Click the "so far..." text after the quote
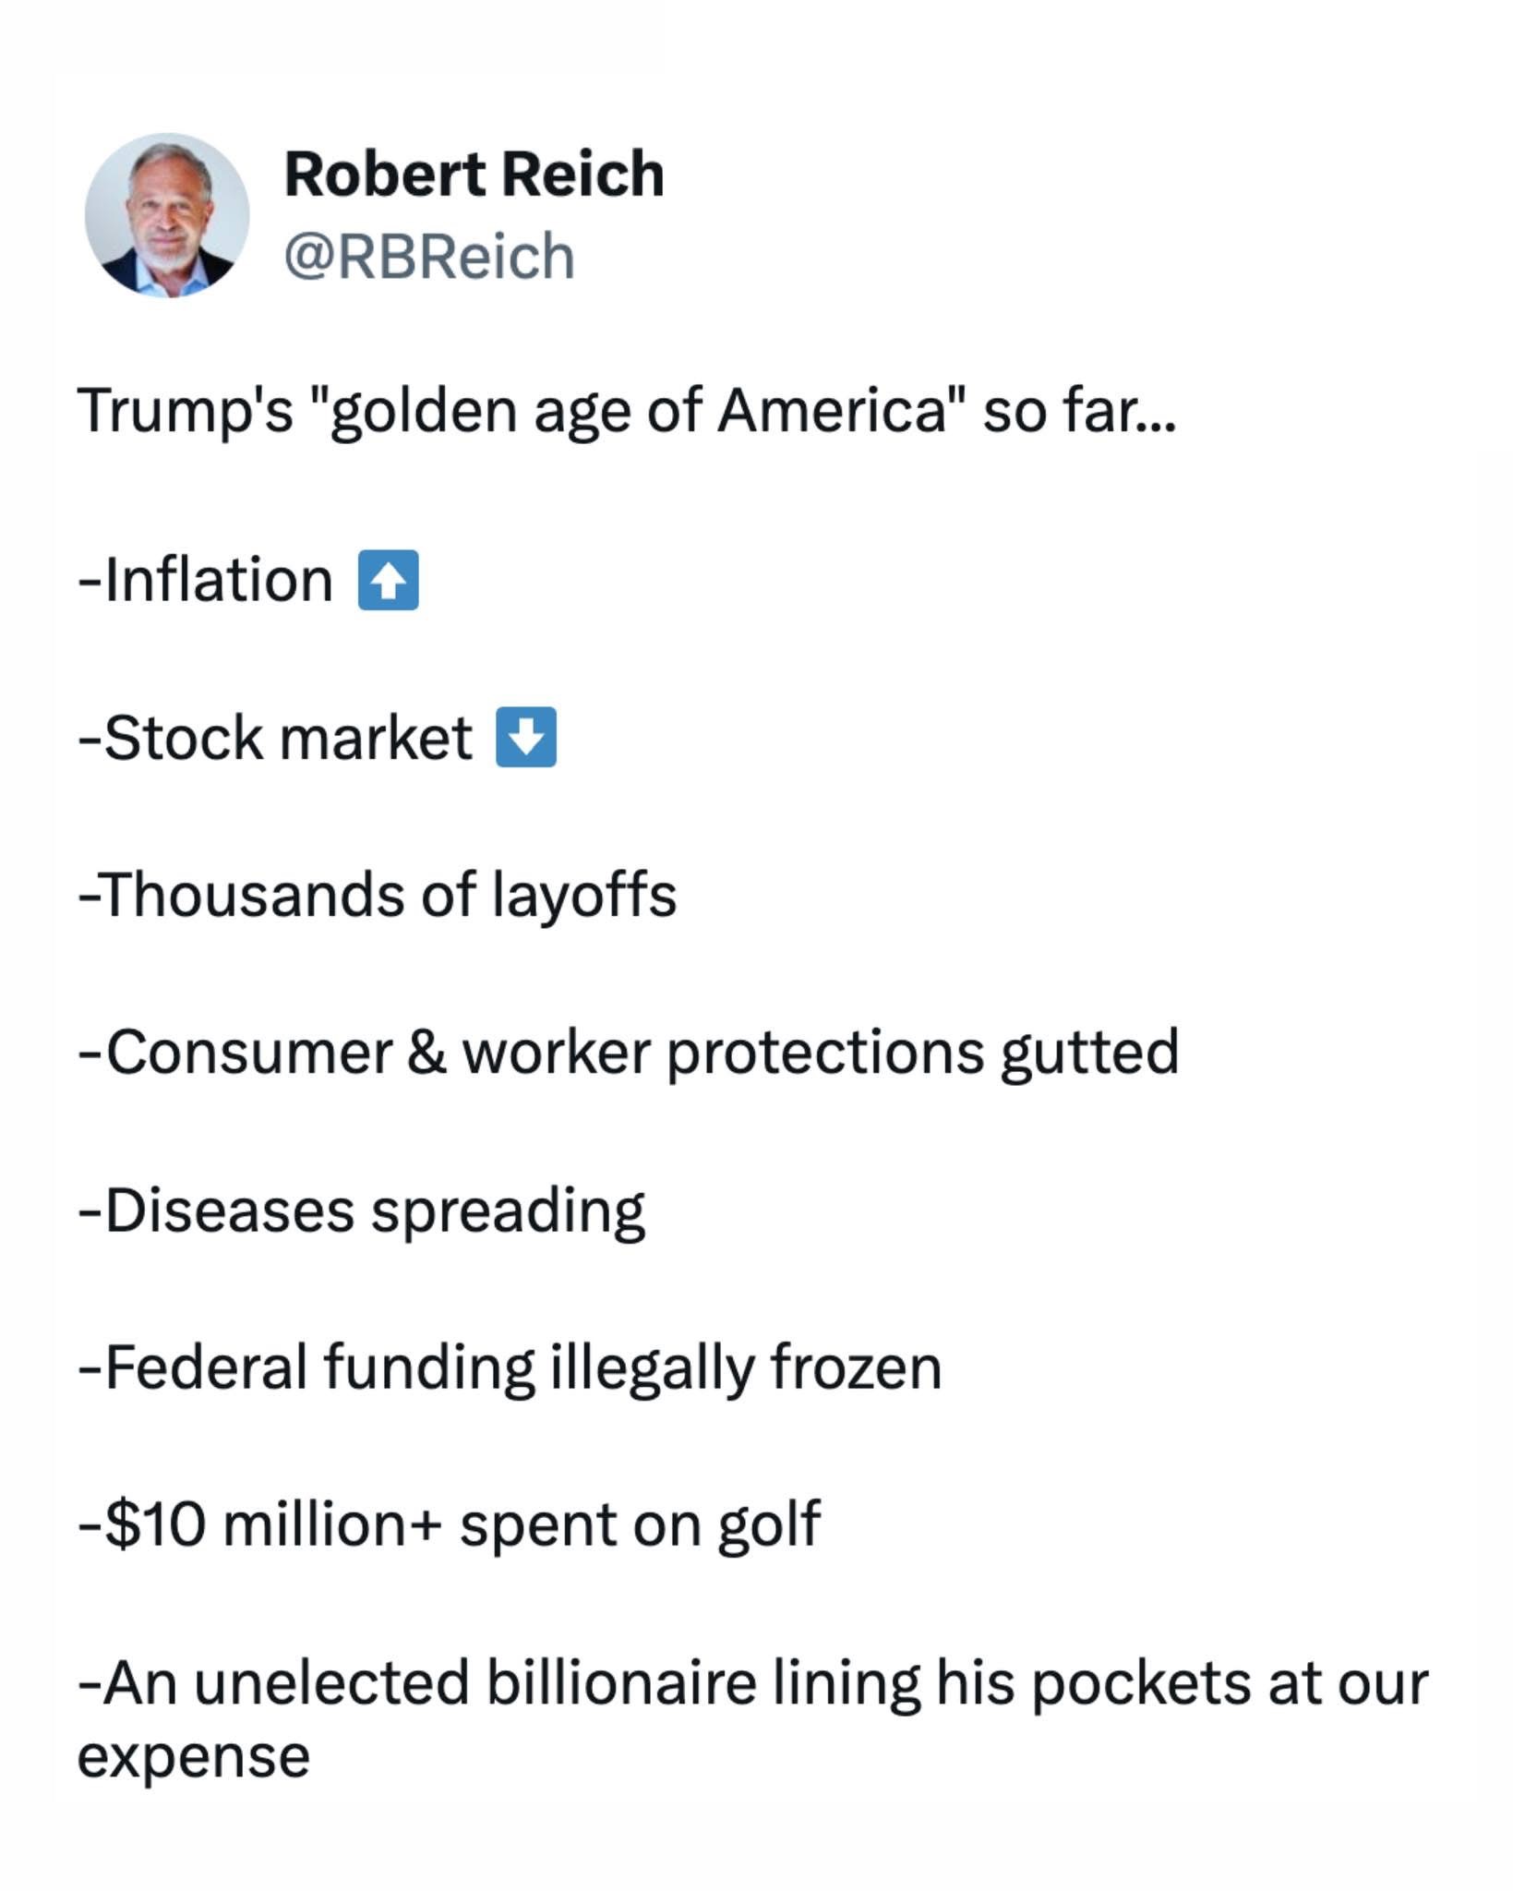 [x=1079, y=410]
